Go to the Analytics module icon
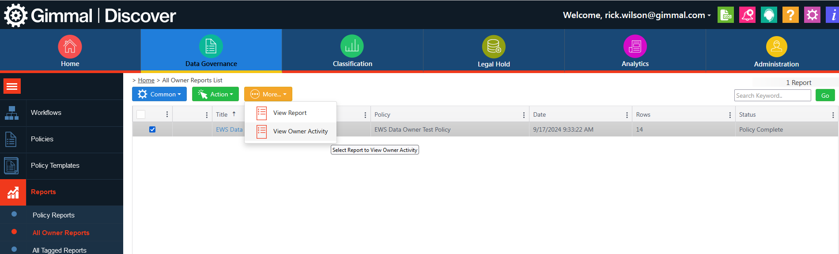Image resolution: width=839 pixels, height=254 pixels. coord(635,47)
